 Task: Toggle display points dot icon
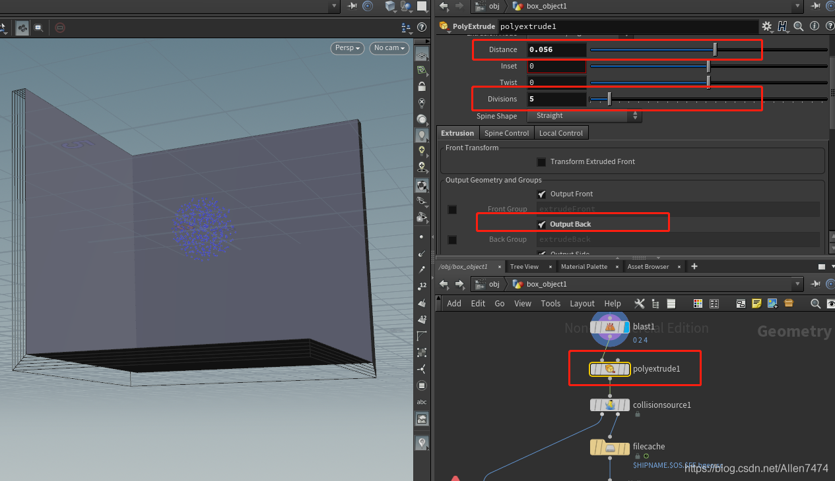coord(422,237)
